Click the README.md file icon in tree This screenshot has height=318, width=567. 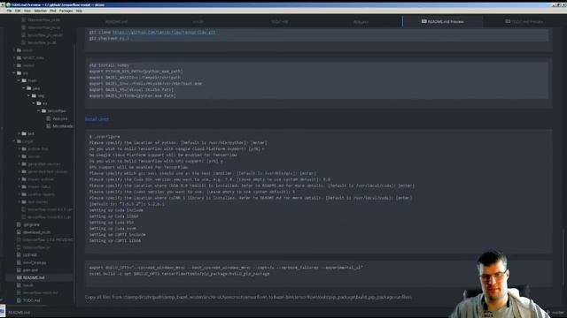[19, 277]
